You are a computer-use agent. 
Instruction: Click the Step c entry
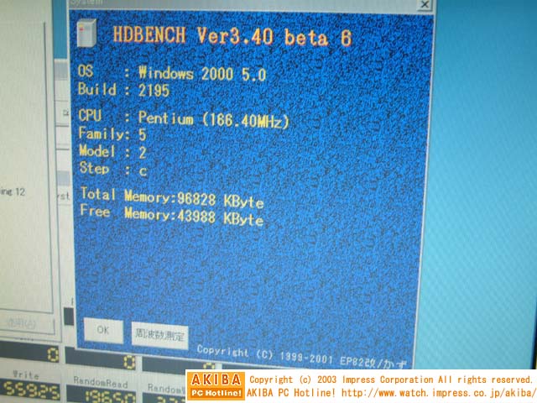tap(109, 170)
